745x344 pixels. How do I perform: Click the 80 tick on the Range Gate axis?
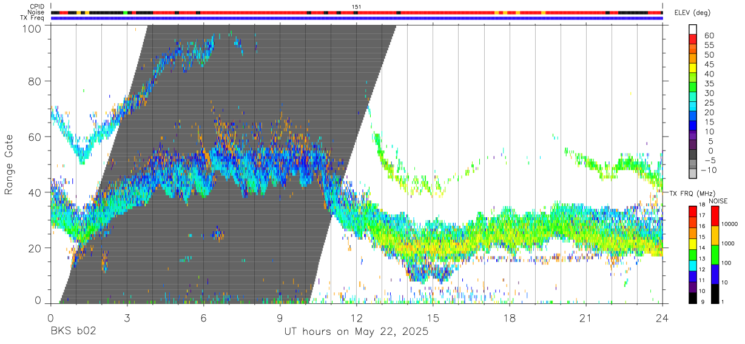pos(36,81)
